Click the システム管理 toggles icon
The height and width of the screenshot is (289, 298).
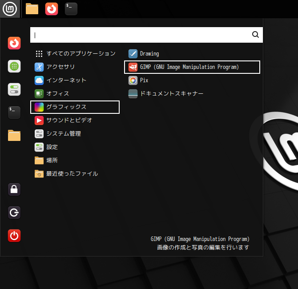(x=39, y=134)
